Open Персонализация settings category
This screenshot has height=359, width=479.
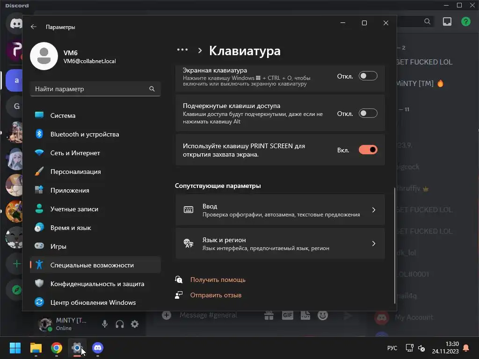pyautogui.click(x=95, y=172)
